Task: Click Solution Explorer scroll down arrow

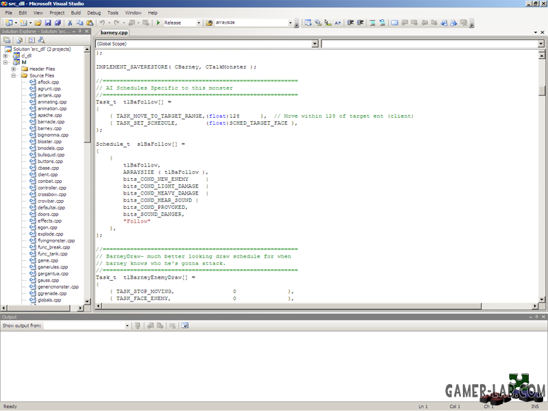Action: 87,301
